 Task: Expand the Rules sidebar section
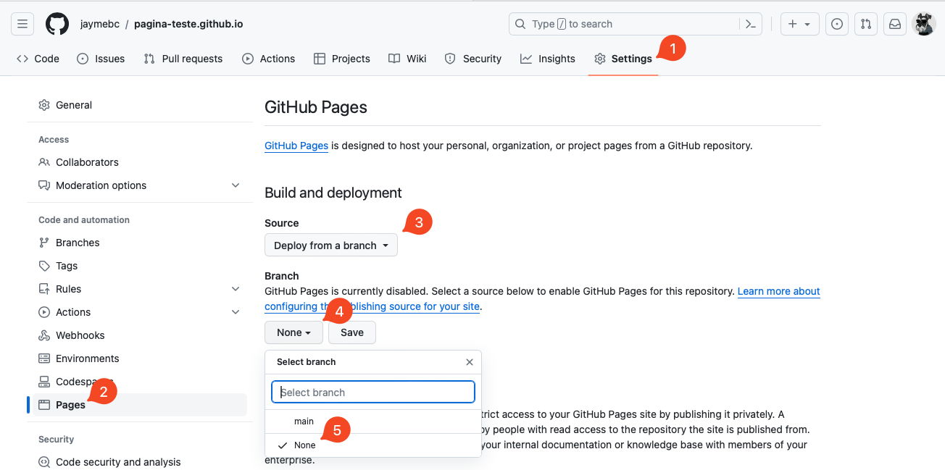[x=236, y=289]
